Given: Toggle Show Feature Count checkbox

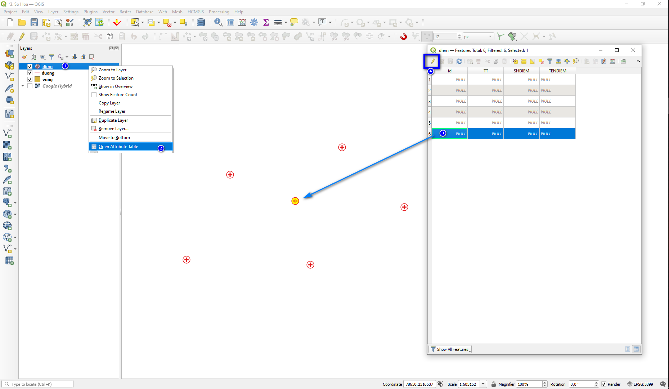Looking at the screenshot, I should [x=94, y=95].
